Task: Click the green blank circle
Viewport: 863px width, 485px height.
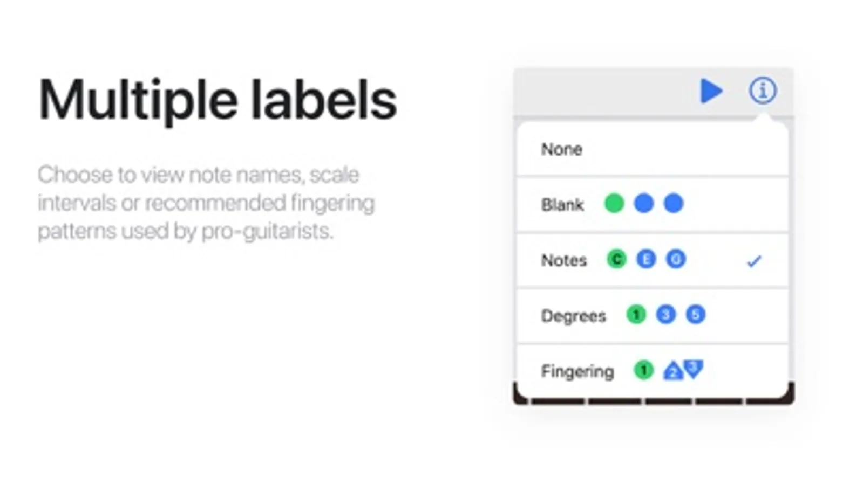Action: [614, 204]
